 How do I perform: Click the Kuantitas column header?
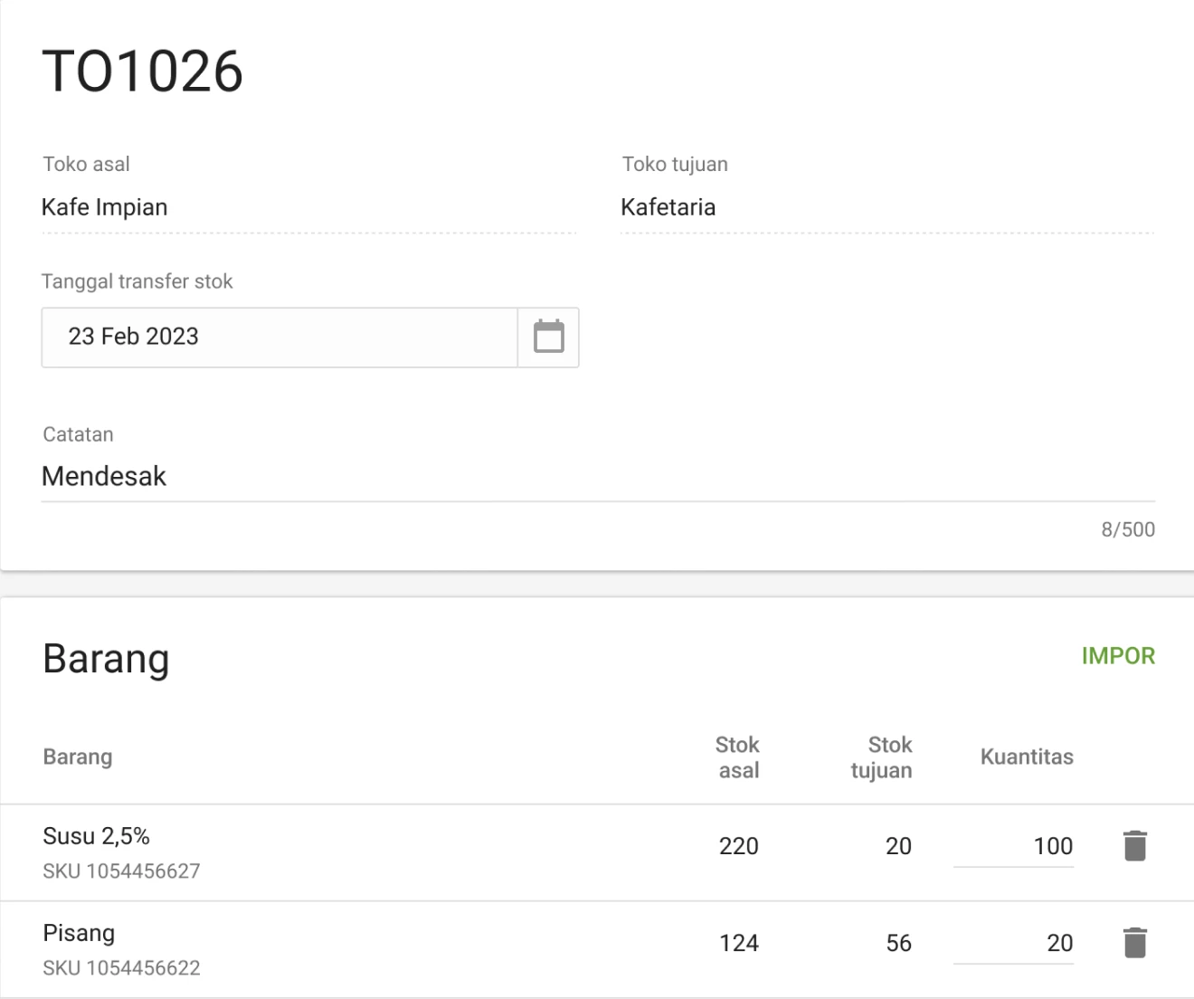(x=1027, y=757)
